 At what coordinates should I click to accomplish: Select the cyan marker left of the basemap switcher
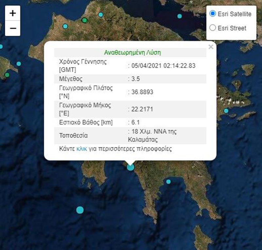pos(179,16)
